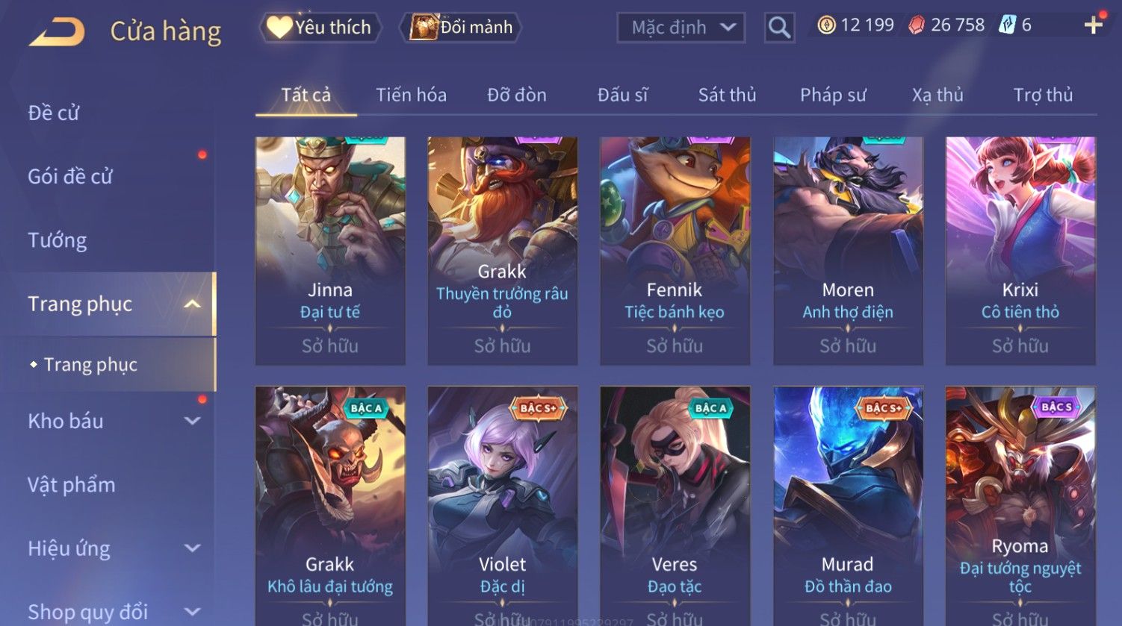1122x626 pixels.
Task: Switch to the Sát thủ tab
Action: click(x=727, y=95)
